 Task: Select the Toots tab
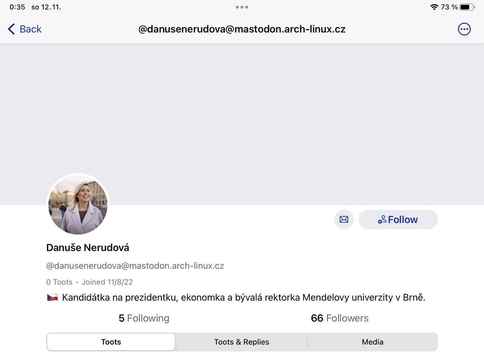click(x=111, y=342)
